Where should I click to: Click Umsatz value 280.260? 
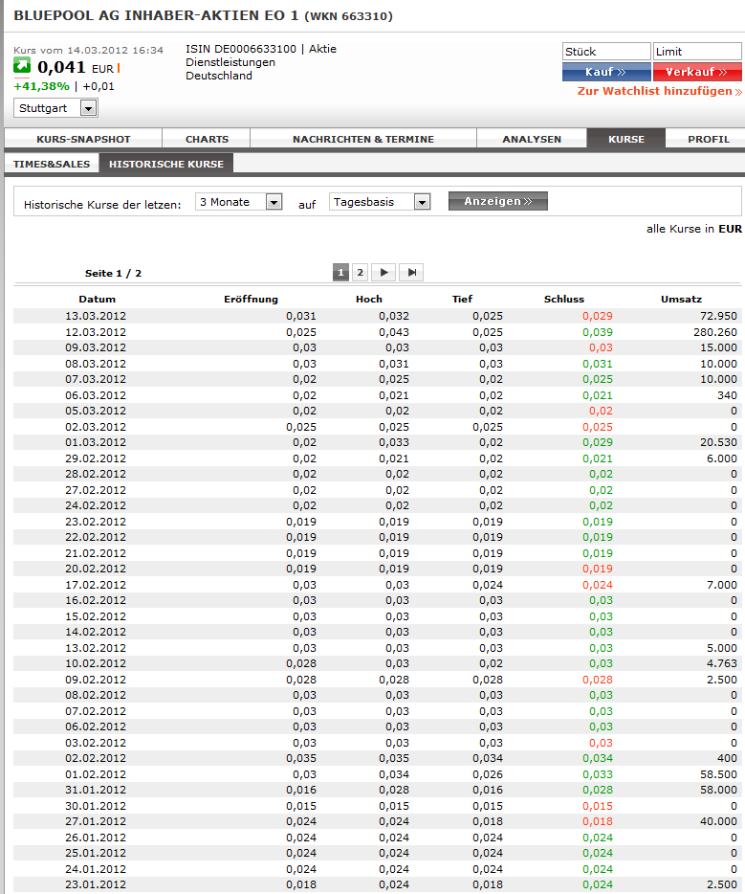click(714, 332)
